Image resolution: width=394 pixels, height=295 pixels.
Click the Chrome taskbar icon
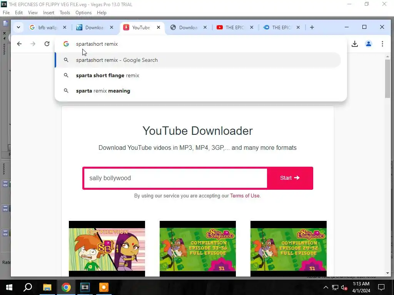click(x=66, y=287)
